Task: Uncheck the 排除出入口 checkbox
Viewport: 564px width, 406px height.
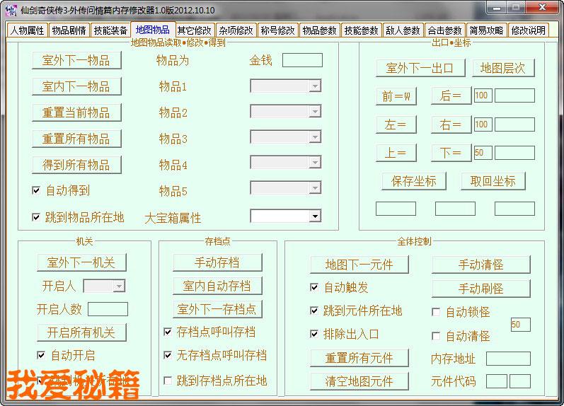Action: [314, 334]
